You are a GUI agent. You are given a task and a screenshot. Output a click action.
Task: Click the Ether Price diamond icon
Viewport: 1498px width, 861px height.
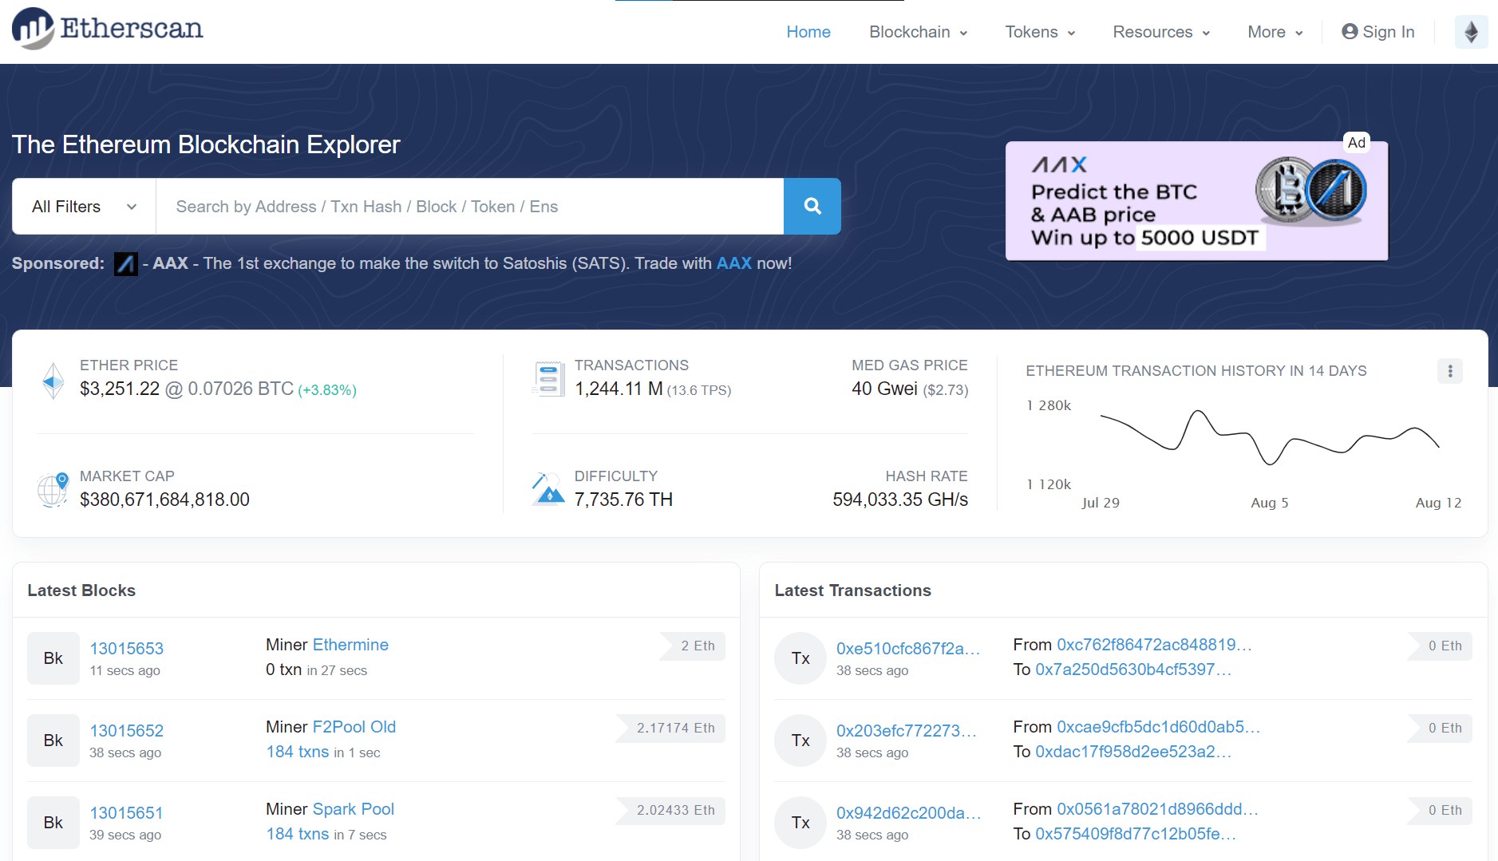[x=52, y=380]
